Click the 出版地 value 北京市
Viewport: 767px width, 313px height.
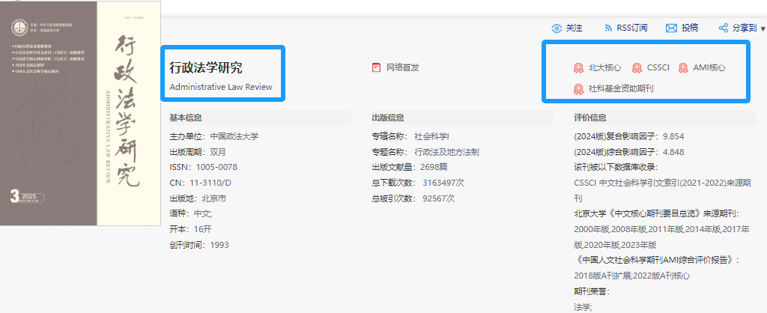214,198
